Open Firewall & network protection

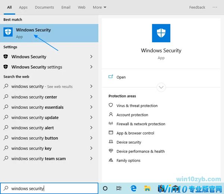[x=141, y=124]
